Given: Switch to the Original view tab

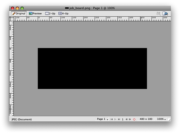Looking at the screenshot, I should coord(19,14).
